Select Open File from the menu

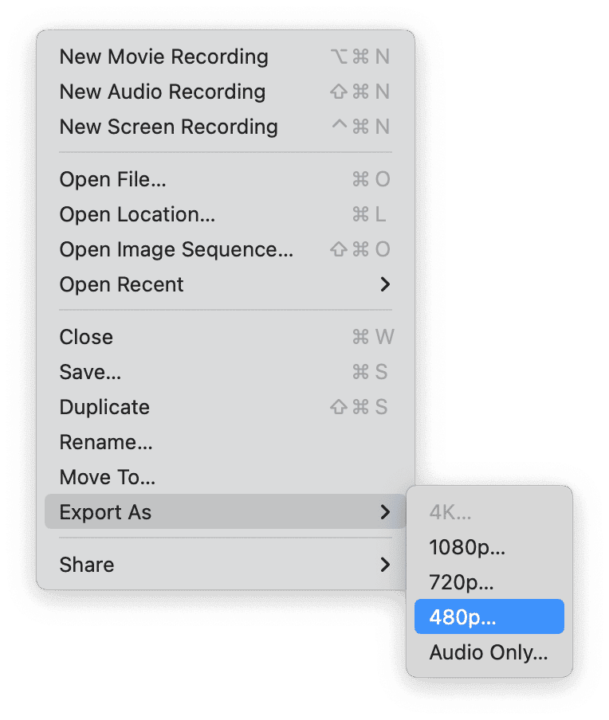point(113,179)
